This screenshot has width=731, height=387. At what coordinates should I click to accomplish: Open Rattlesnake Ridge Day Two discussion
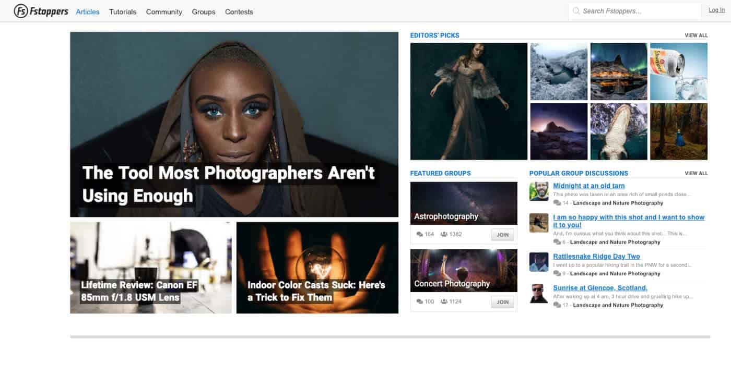click(x=596, y=256)
